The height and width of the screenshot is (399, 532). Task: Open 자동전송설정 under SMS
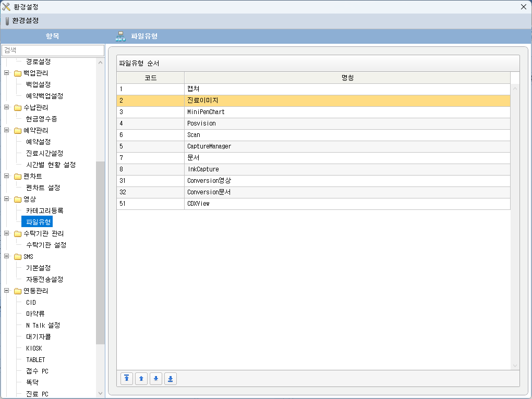coord(44,279)
